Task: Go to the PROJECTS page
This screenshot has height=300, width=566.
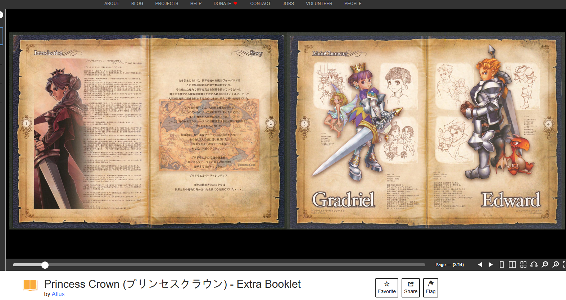Action: pos(167,4)
